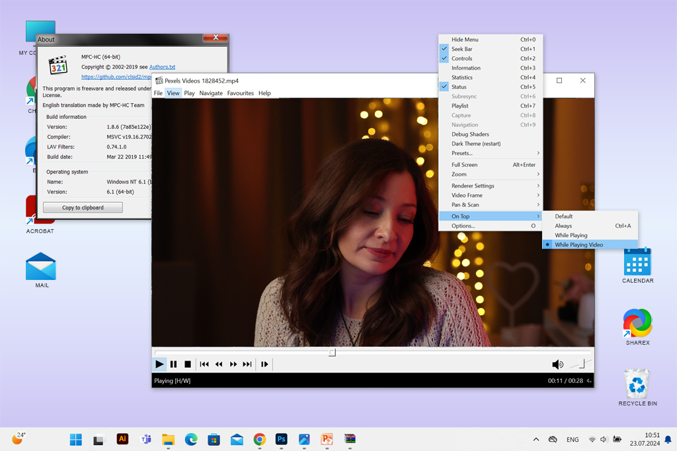Select Default on-top option
This screenshot has height=451, width=677.
tap(590, 216)
